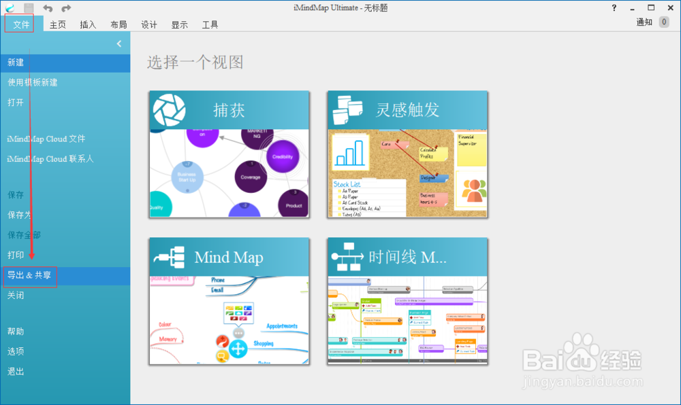The image size is (681, 405).
Task: Switch to the 显示 tab
Action: pos(179,24)
